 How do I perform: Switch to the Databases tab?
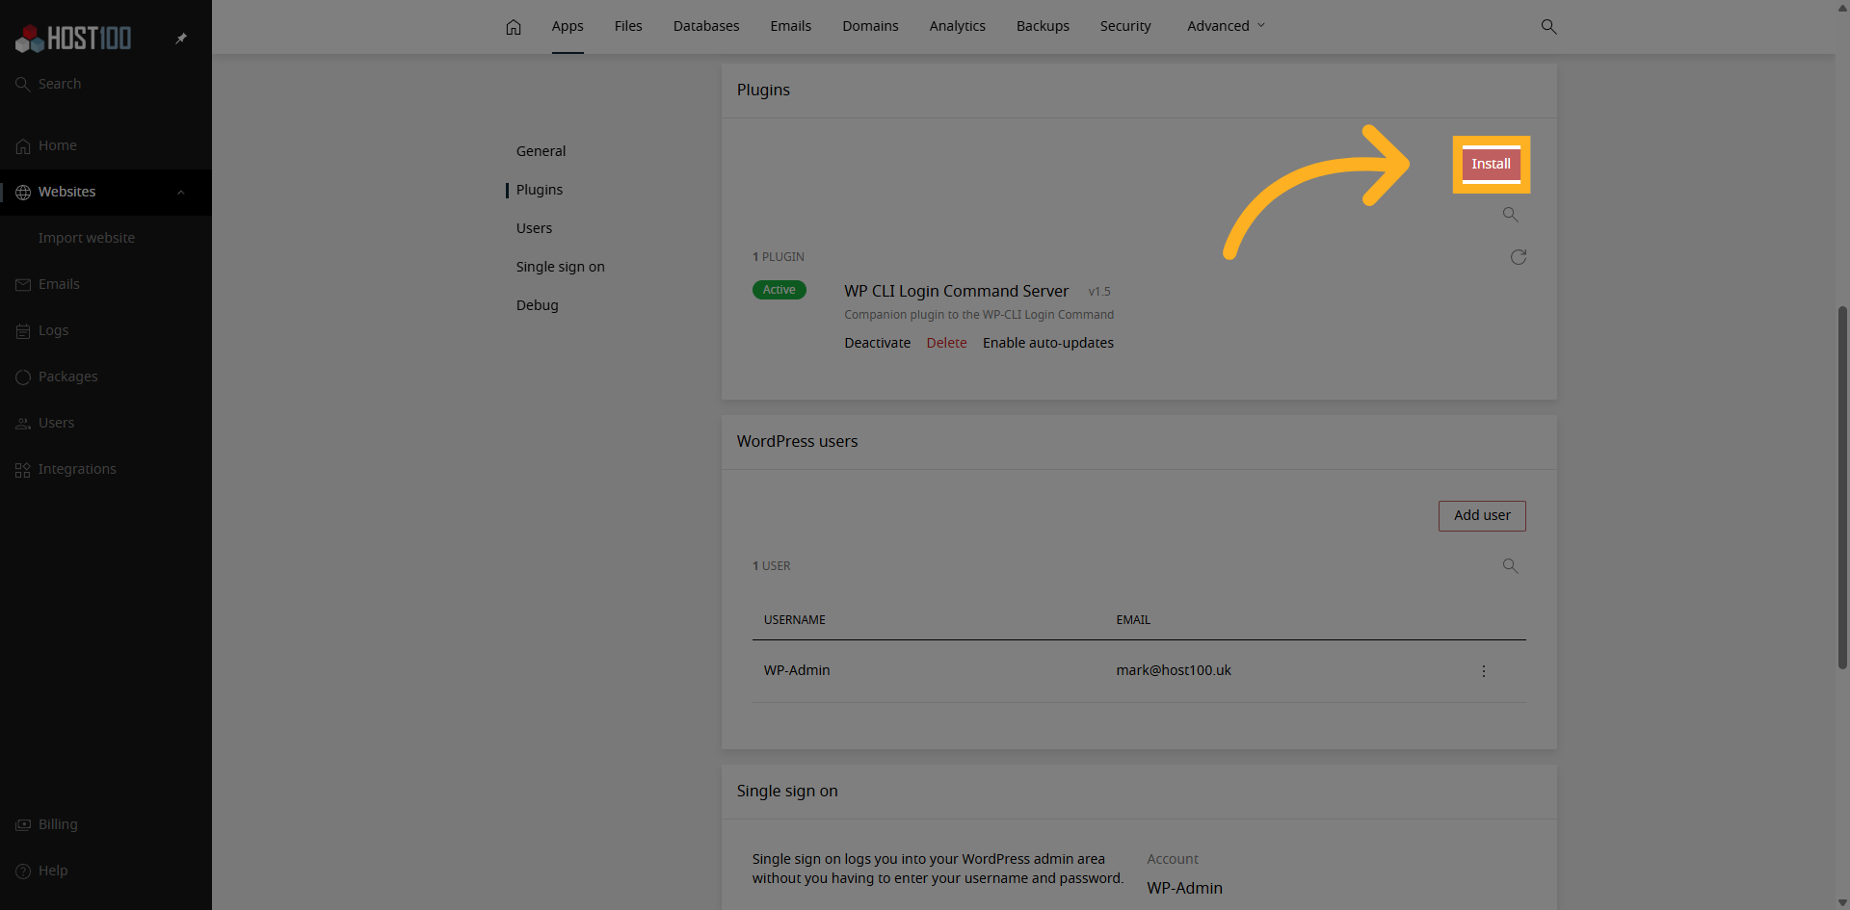coord(706,26)
